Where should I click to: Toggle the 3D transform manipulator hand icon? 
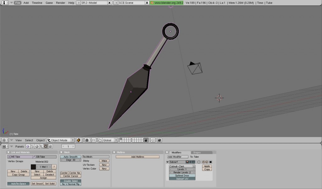pos(100,140)
